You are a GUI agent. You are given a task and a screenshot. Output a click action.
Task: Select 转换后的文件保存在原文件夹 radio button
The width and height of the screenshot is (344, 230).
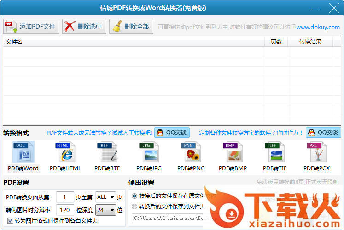pos(134,196)
